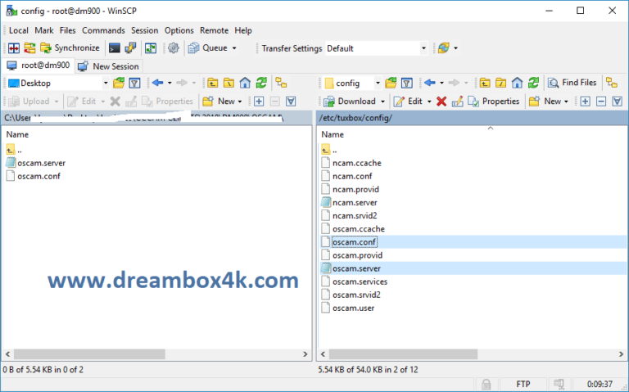Click the local Select Files plus icon

[x=259, y=101]
